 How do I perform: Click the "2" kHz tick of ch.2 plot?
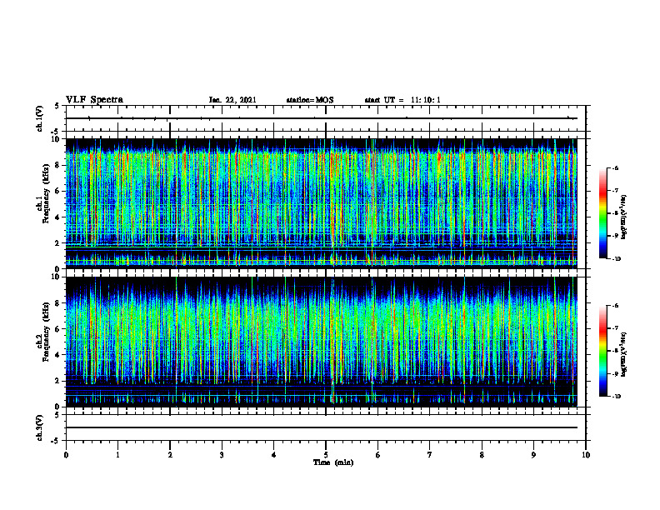click(57, 381)
